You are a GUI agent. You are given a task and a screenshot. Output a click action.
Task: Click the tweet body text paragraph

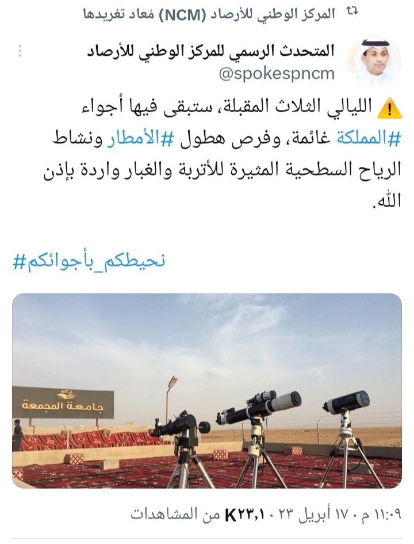pyautogui.click(x=223, y=154)
